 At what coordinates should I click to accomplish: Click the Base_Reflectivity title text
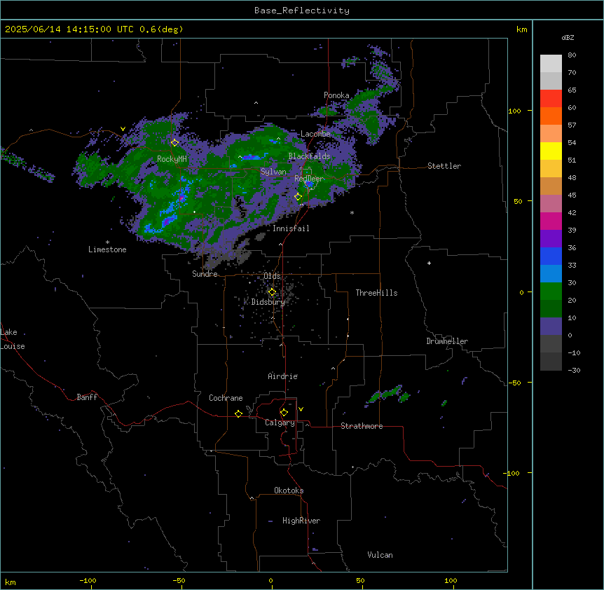pos(301,11)
